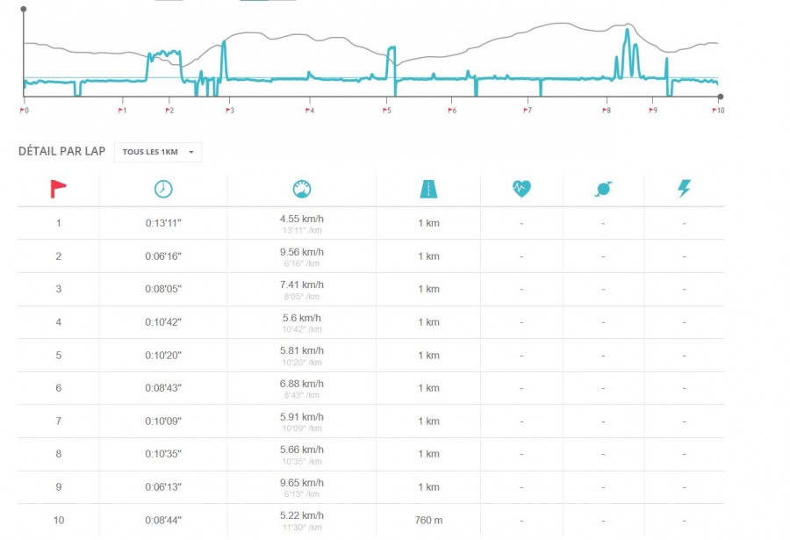The height and width of the screenshot is (540, 790).
Task: Click the road distance column icon
Action: [x=428, y=189]
